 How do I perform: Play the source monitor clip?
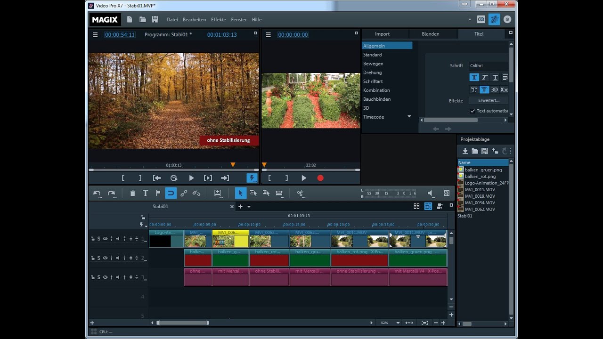click(304, 178)
